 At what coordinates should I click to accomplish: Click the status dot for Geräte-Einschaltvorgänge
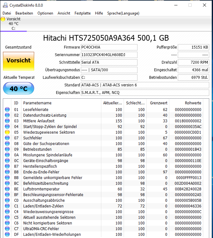(x=7, y=160)
